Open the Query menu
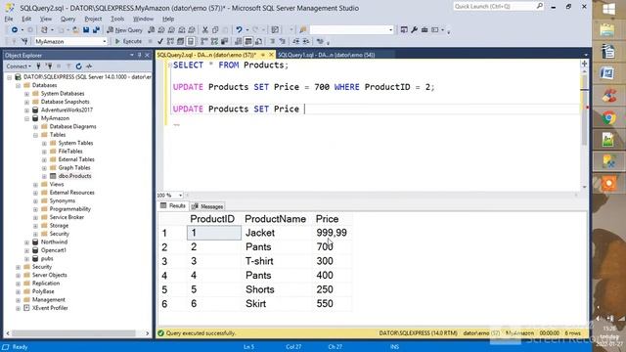This screenshot has height=352, width=626. point(67,19)
